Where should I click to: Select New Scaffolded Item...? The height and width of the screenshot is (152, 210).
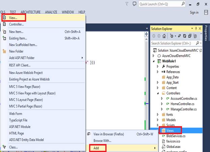click(43, 45)
